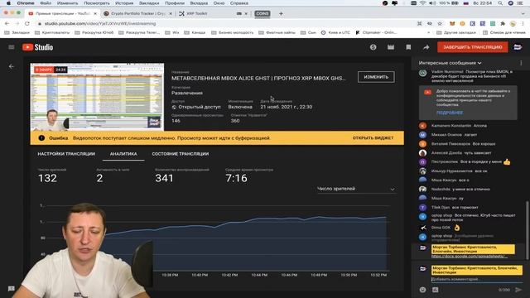
Task: Open the Число зрителей chart metric dropdown
Action: [355, 189]
